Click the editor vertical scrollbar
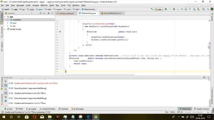This screenshot has height=120, width=214. click(210, 56)
